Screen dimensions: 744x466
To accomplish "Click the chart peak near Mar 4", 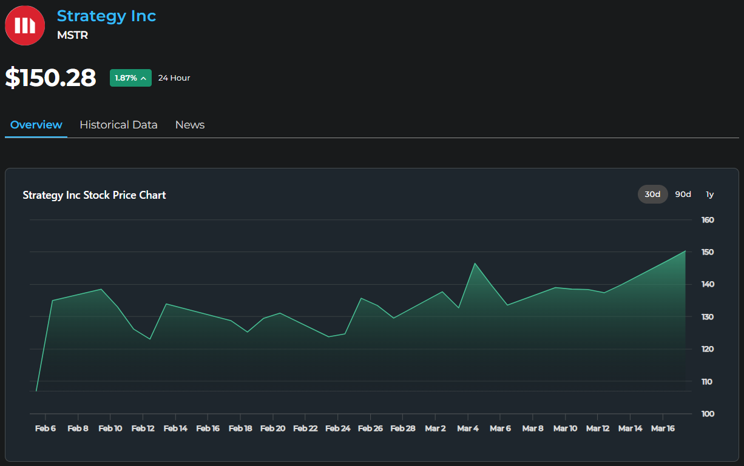I will (475, 264).
